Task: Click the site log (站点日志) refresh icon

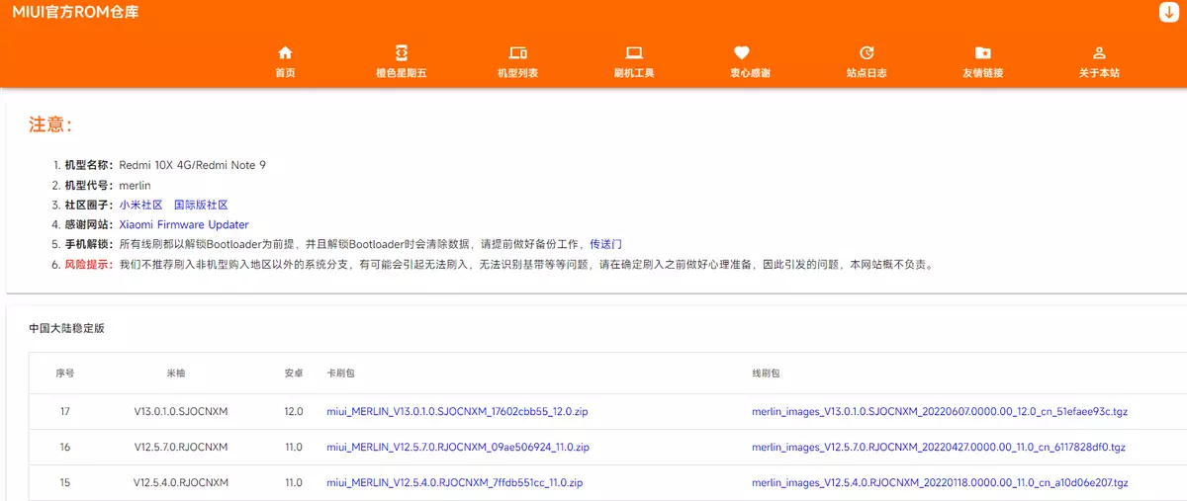Action: tap(867, 52)
